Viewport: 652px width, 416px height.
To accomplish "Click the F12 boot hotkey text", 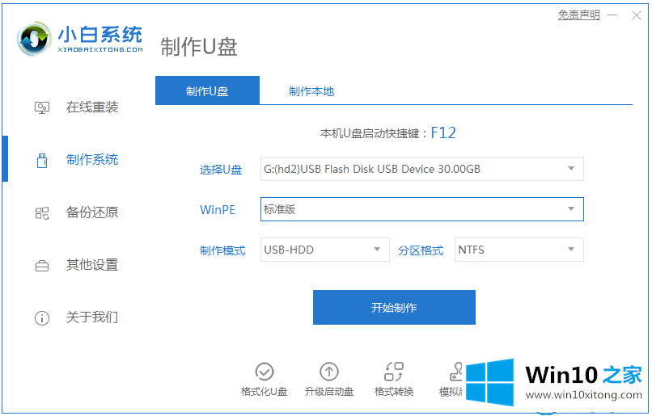I will click(443, 132).
